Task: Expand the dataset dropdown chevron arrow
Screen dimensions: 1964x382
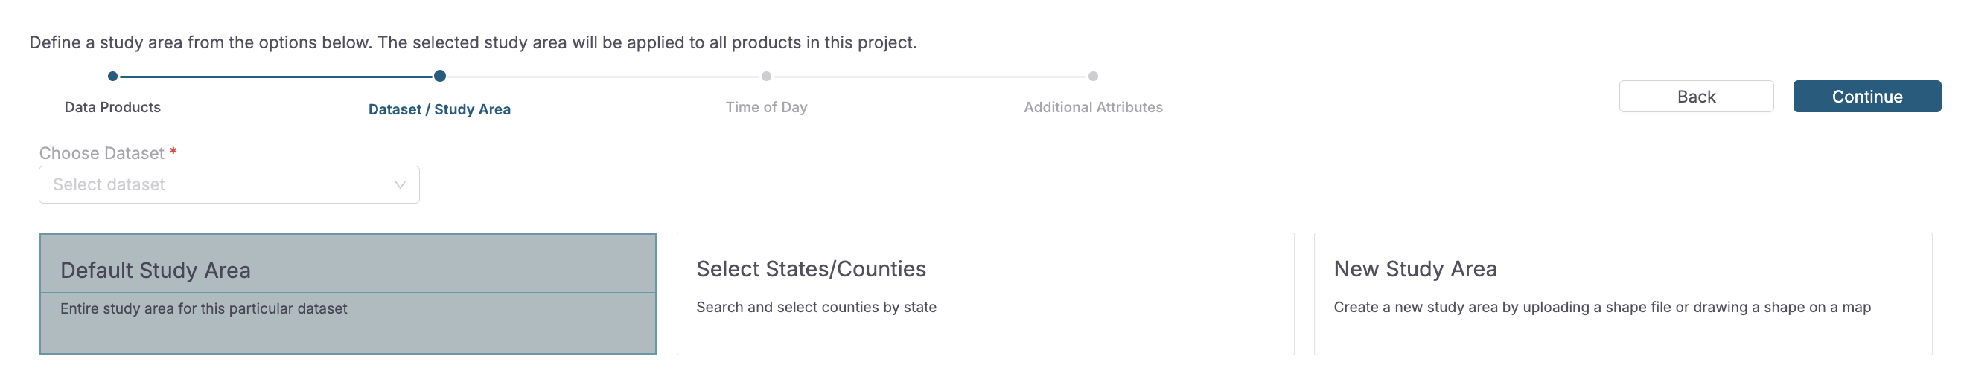Action: click(x=400, y=185)
